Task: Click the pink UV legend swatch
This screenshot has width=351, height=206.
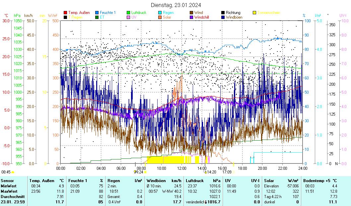Action: pos(128,17)
